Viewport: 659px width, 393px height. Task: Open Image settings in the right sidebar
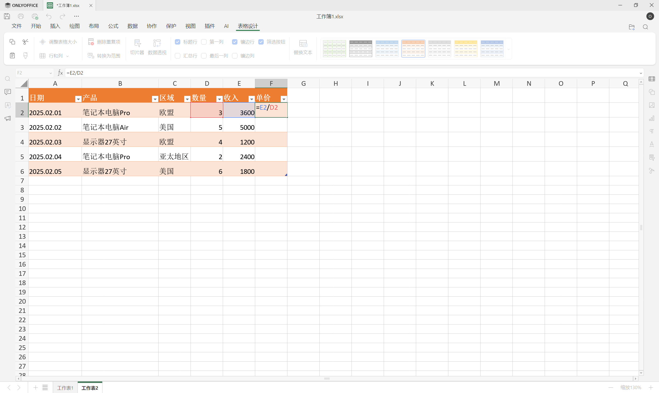(x=652, y=105)
